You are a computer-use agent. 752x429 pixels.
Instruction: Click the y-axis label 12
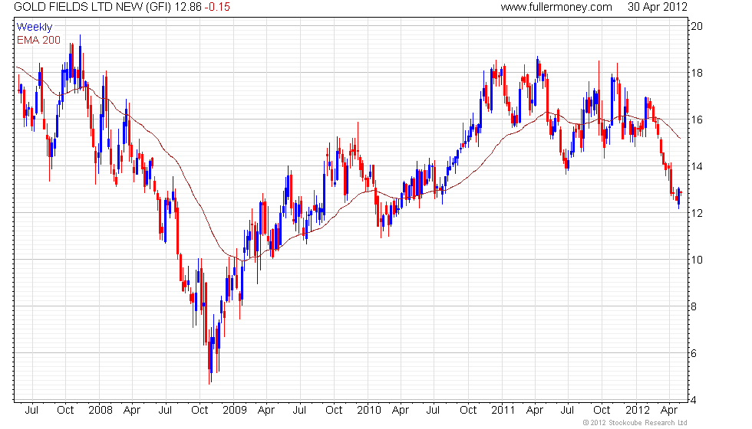pos(697,213)
